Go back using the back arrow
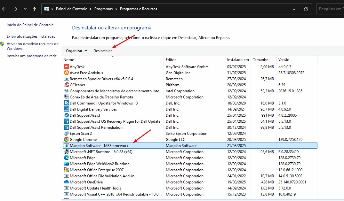The width and height of the screenshot is (344, 201). click(x=4, y=9)
